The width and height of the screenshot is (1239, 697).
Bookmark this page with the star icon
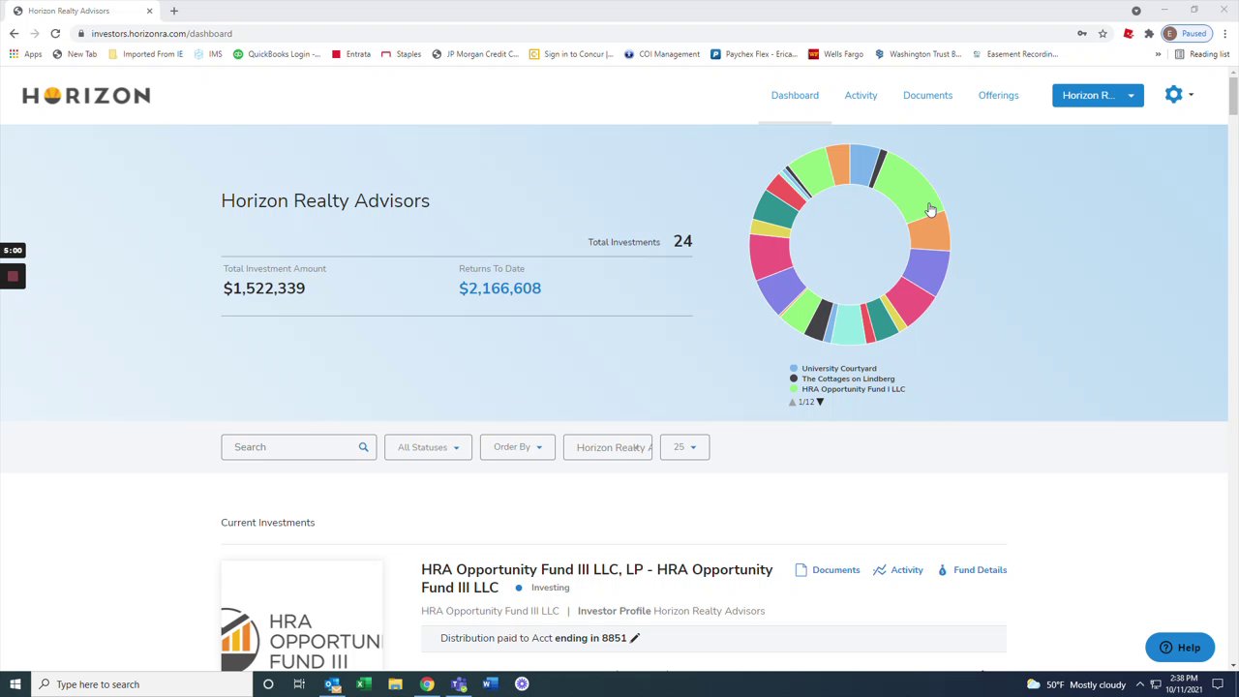pos(1103,34)
